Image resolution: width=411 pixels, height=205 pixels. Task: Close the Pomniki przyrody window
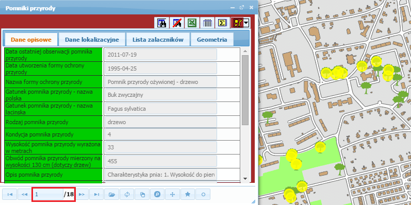point(251,8)
